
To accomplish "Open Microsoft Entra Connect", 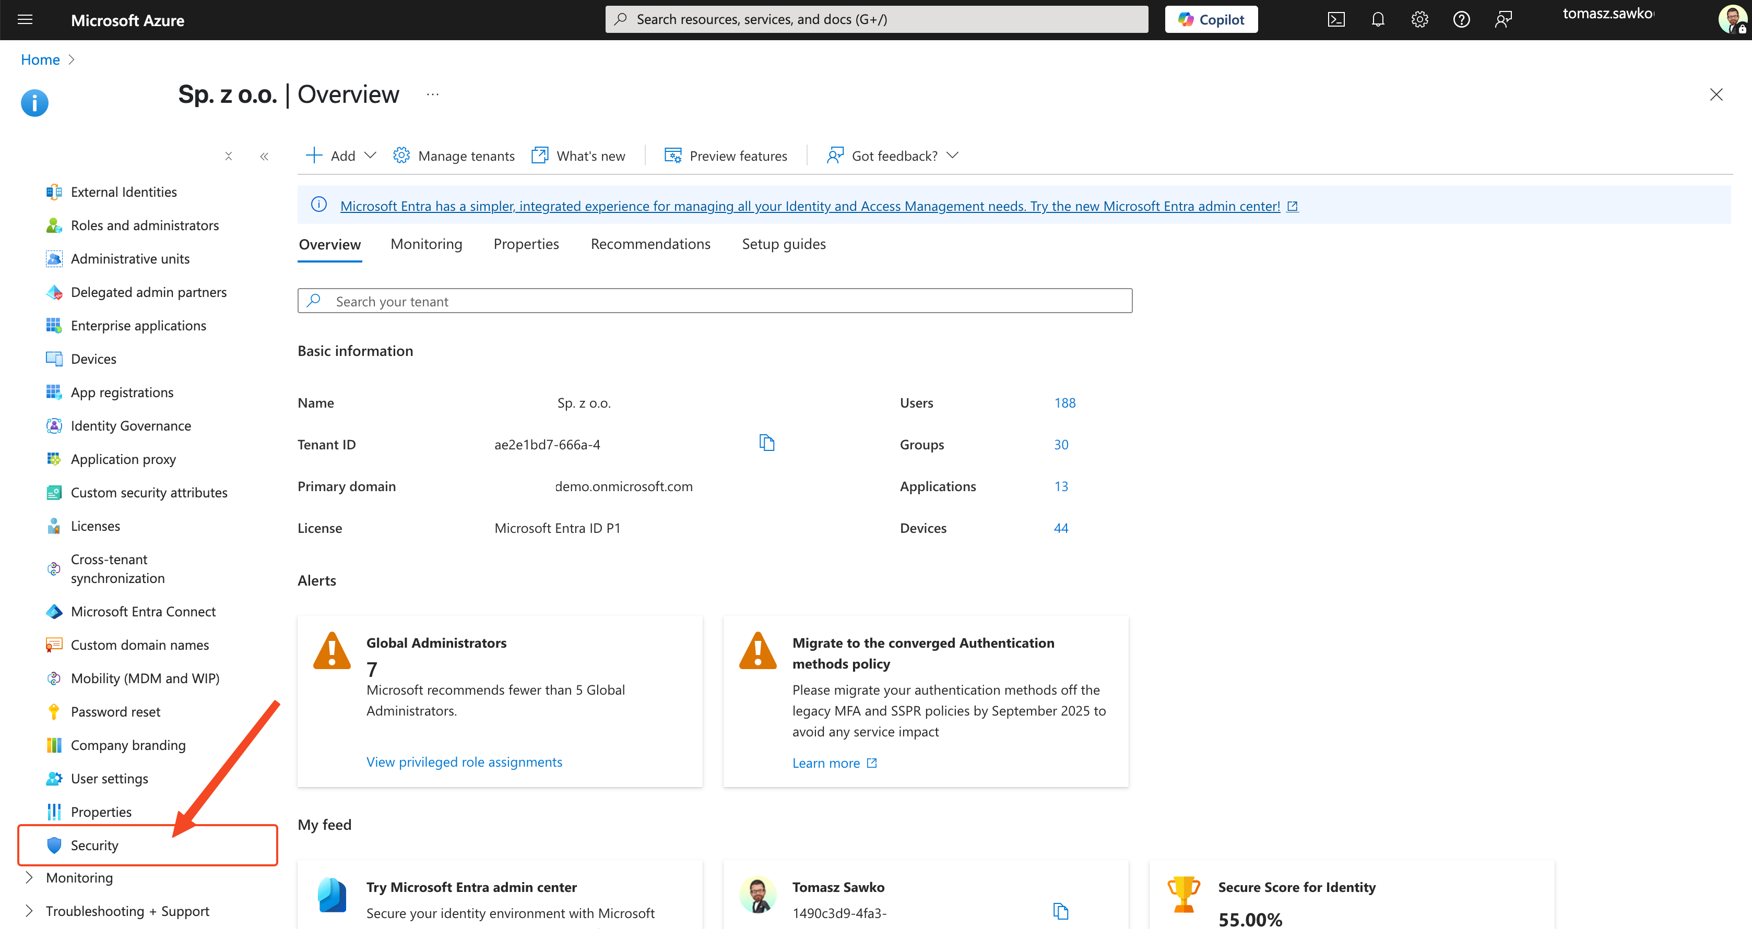I will click(x=143, y=611).
